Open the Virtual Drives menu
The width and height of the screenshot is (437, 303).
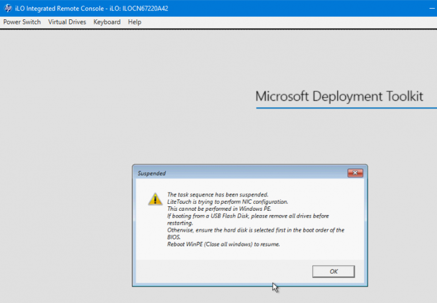pyautogui.click(x=67, y=22)
